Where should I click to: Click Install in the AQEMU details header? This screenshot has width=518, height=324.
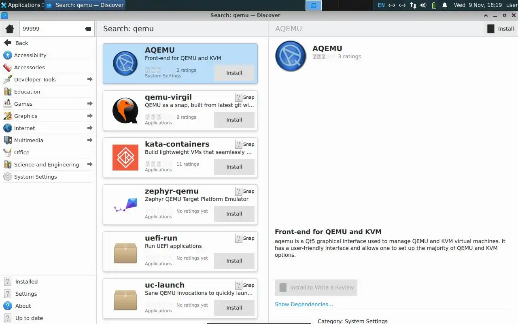[x=501, y=29]
